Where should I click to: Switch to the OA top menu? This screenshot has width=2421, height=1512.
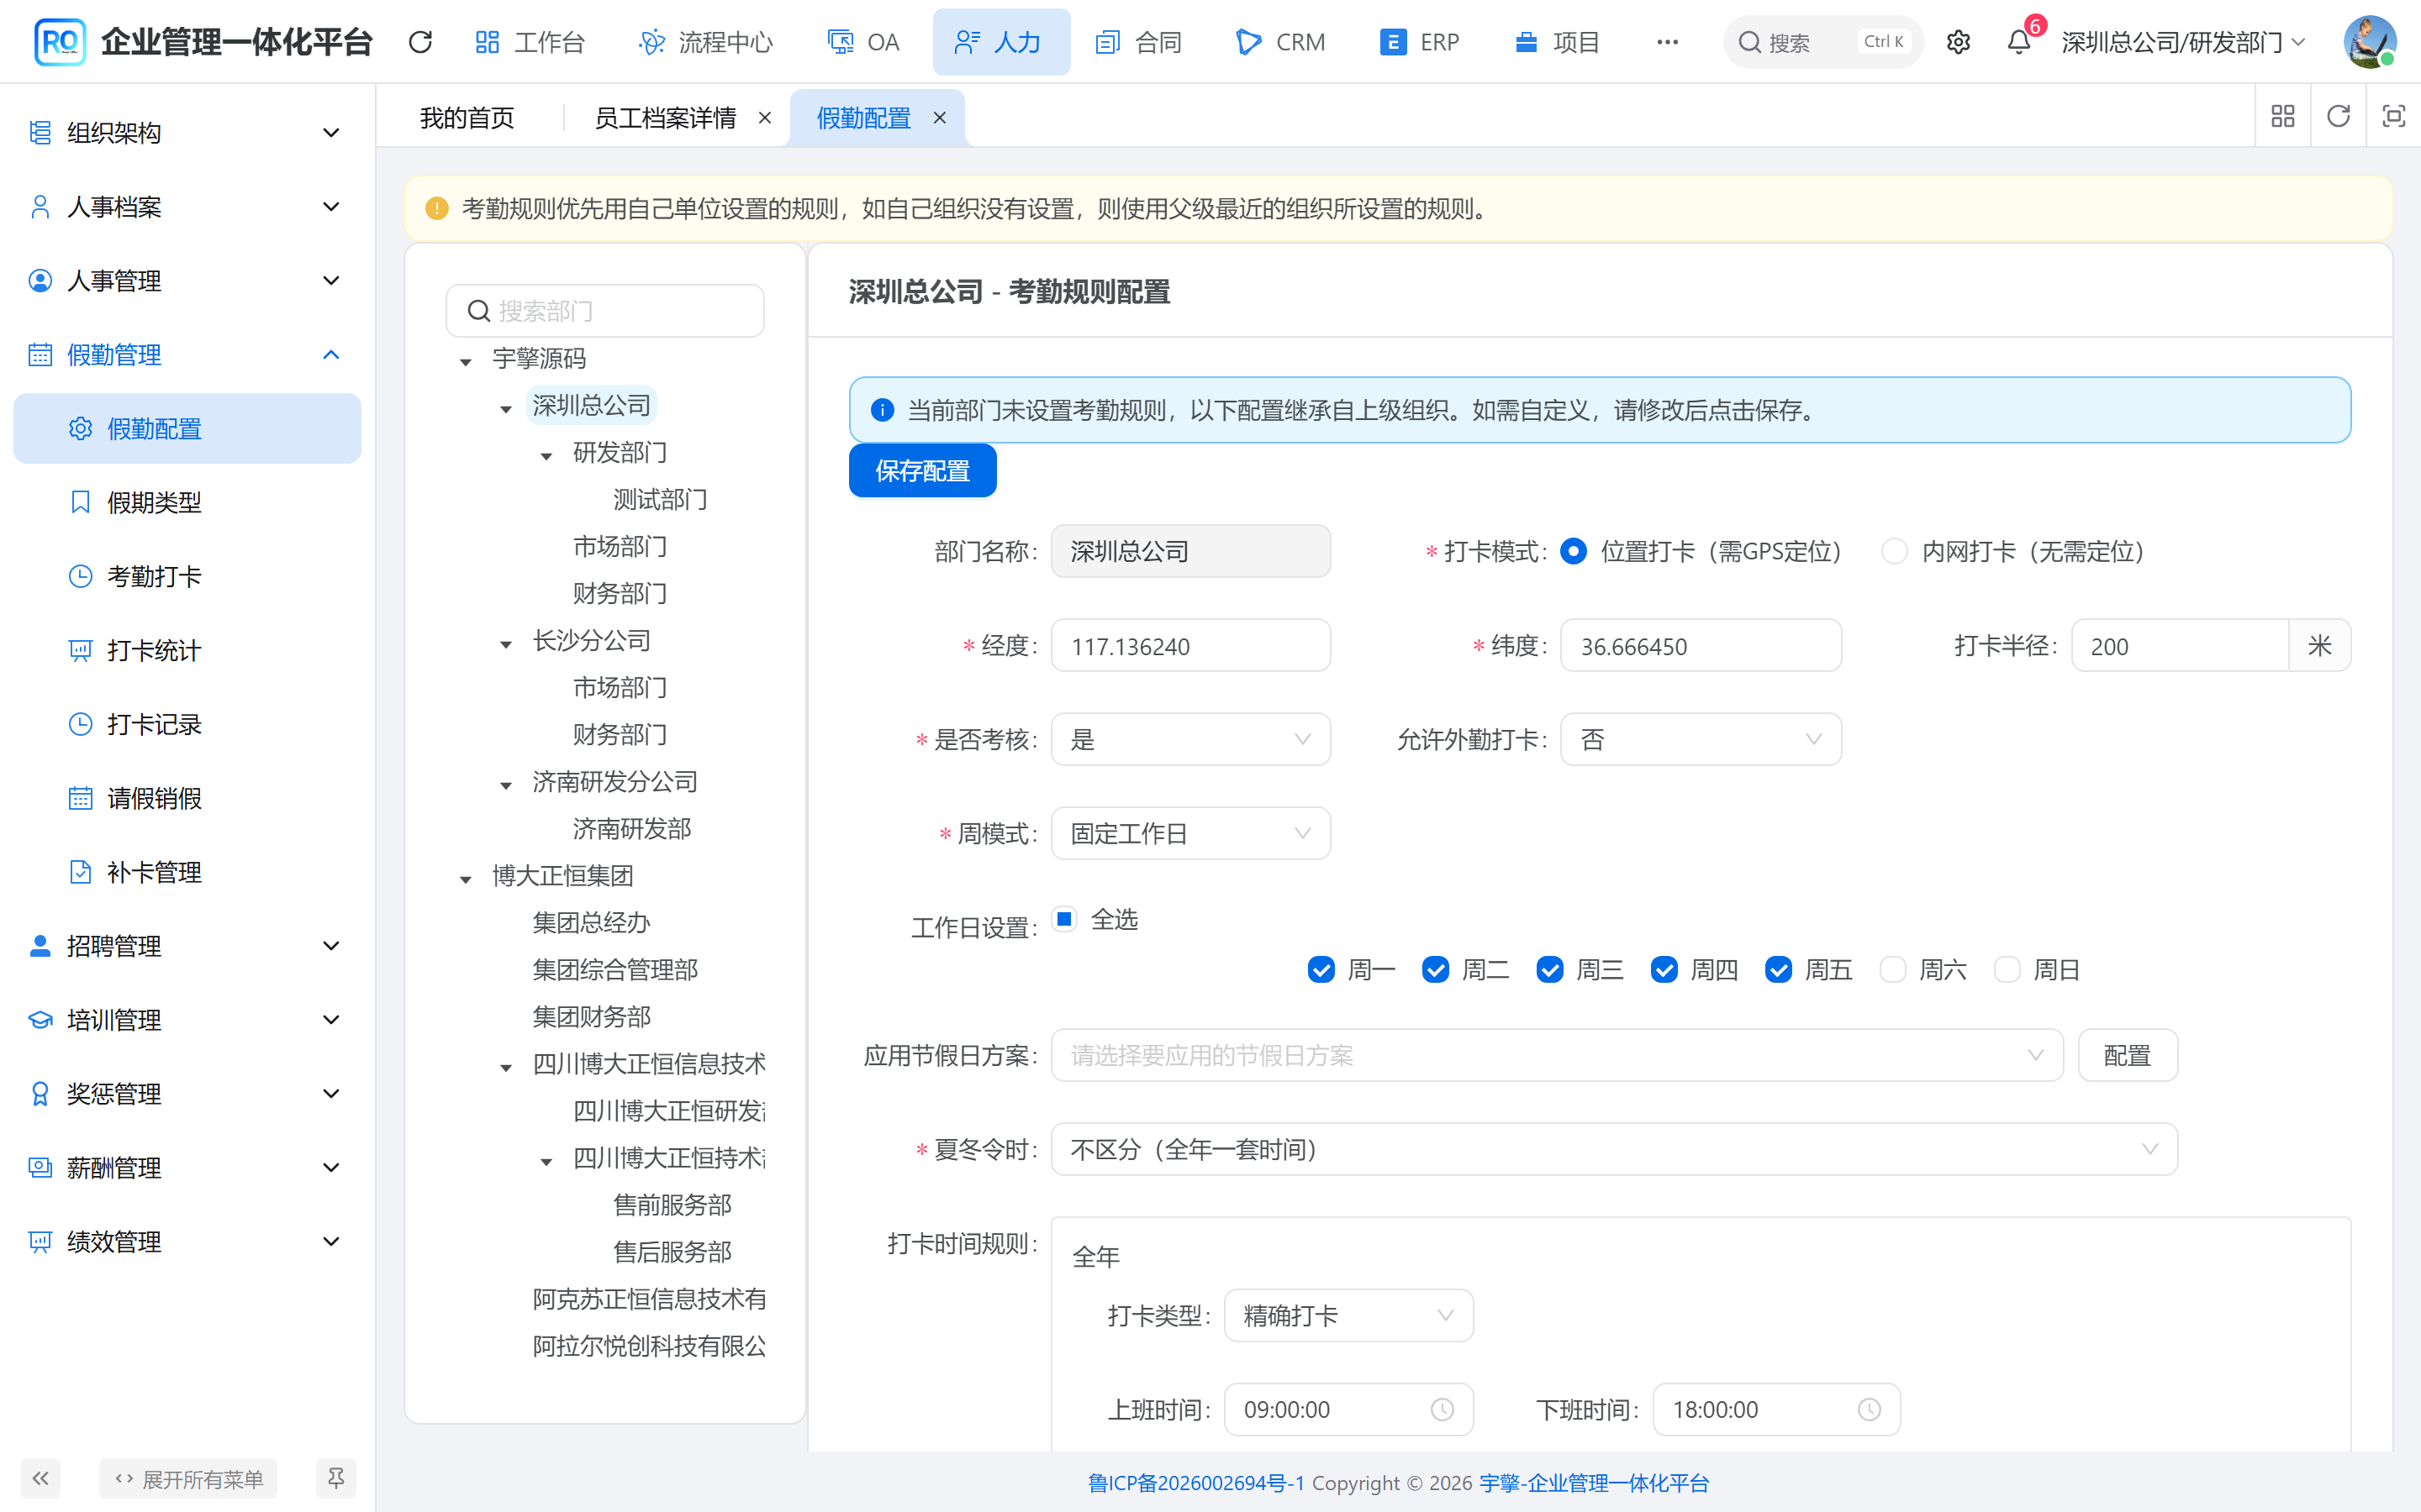coord(863,42)
